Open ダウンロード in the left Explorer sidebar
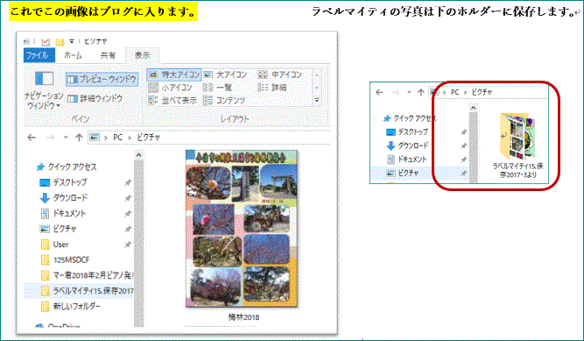This screenshot has height=341, width=584. click(x=64, y=198)
